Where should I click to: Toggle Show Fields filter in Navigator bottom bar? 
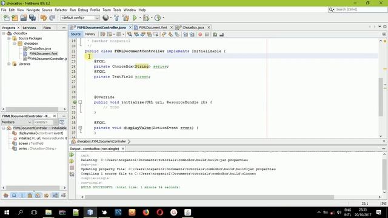point(14,195)
